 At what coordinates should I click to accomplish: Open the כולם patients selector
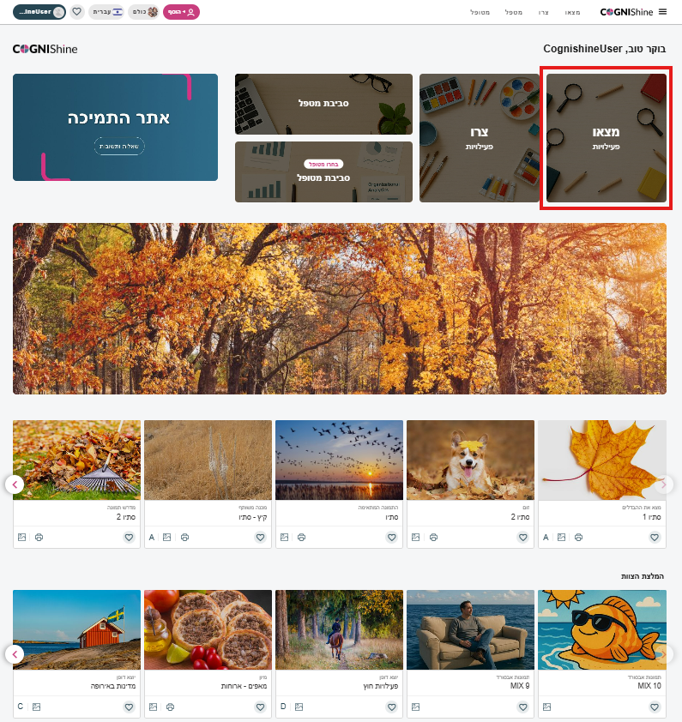click(x=144, y=12)
